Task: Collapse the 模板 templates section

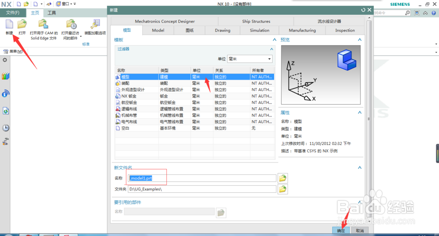Action: [x=274, y=40]
